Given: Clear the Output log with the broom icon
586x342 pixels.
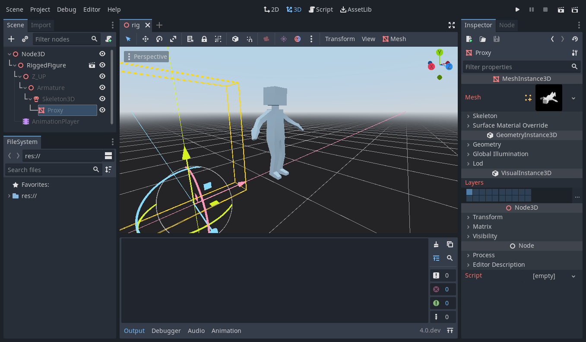Looking at the screenshot, I should pyautogui.click(x=436, y=244).
